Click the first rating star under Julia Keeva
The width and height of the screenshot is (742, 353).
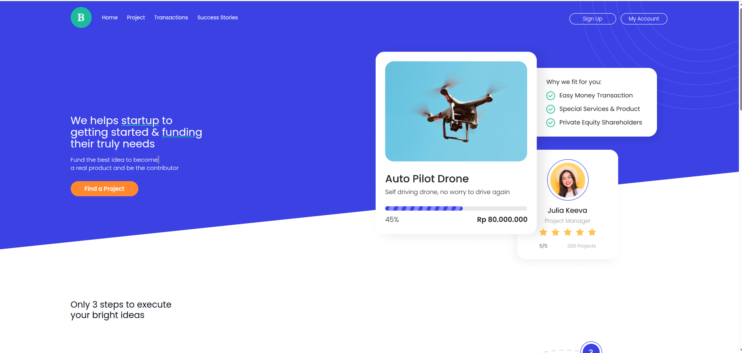tap(543, 232)
